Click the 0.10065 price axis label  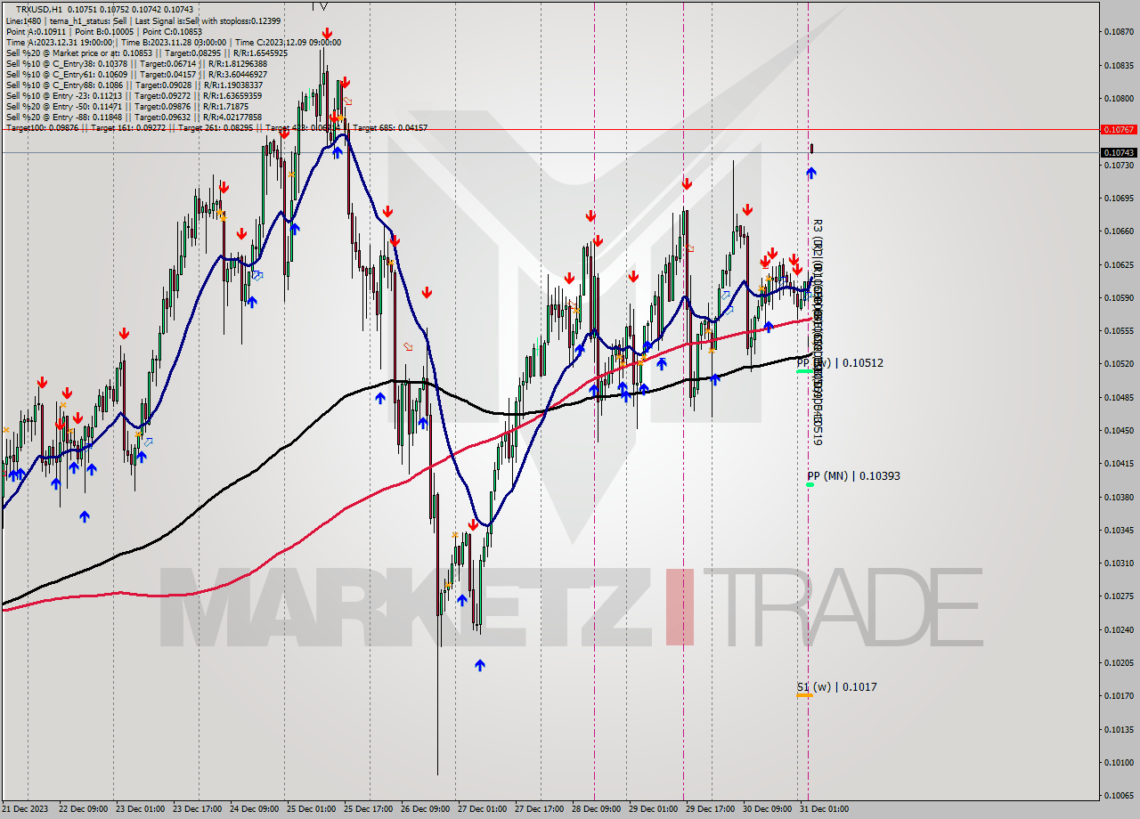1119,795
